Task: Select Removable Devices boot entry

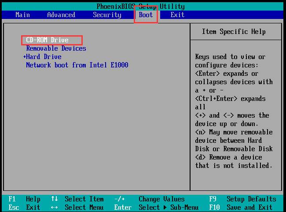Action: pyautogui.click(x=56, y=48)
